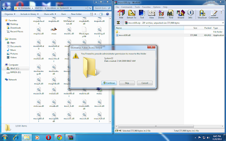Viewport: 226px width, 141px height.
Task: Launch the WinRAR Wizard
Action: pos(180,14)
